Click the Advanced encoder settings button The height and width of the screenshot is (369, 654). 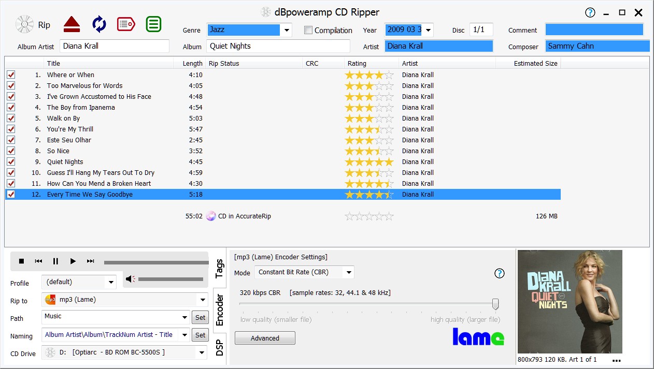tap(265, 337)
